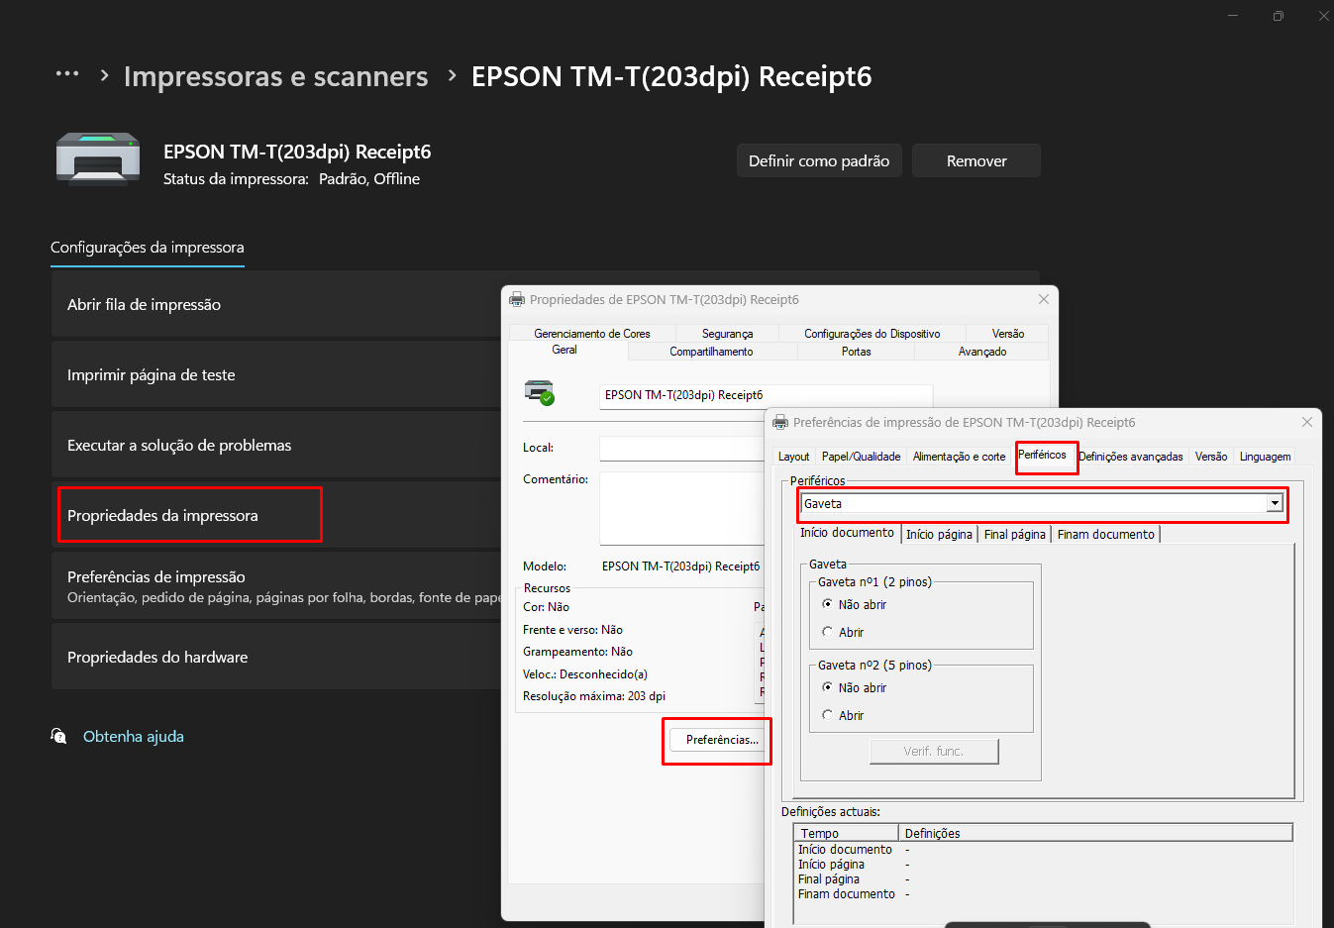
Task: Select the Final página timing tab
Action: click(1014, 535)
